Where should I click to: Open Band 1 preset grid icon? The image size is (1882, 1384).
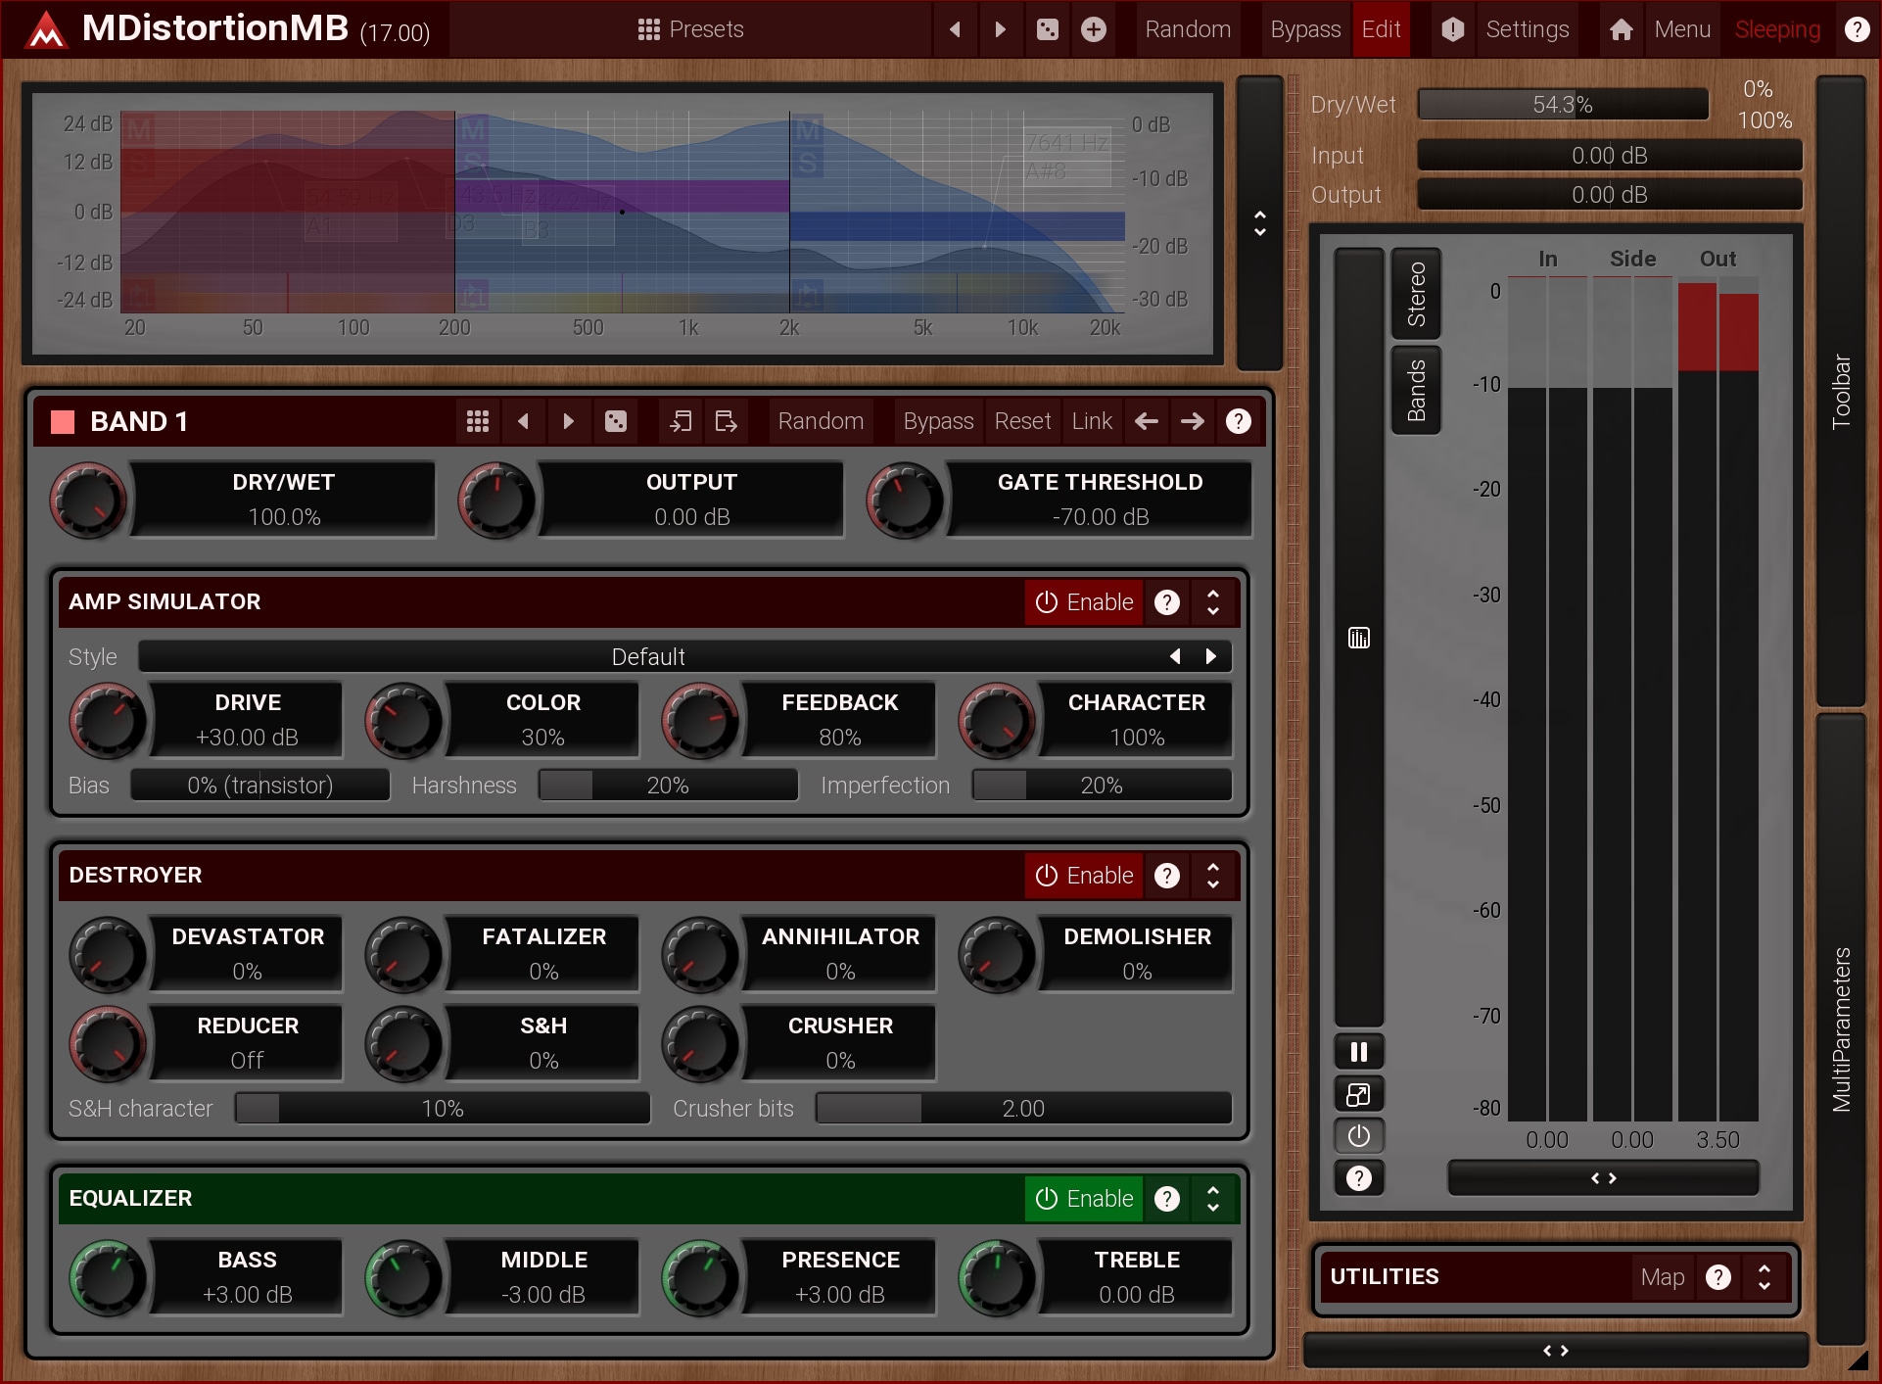point(478,421)
